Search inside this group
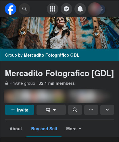The image size is (119, 142). (75, 110)
